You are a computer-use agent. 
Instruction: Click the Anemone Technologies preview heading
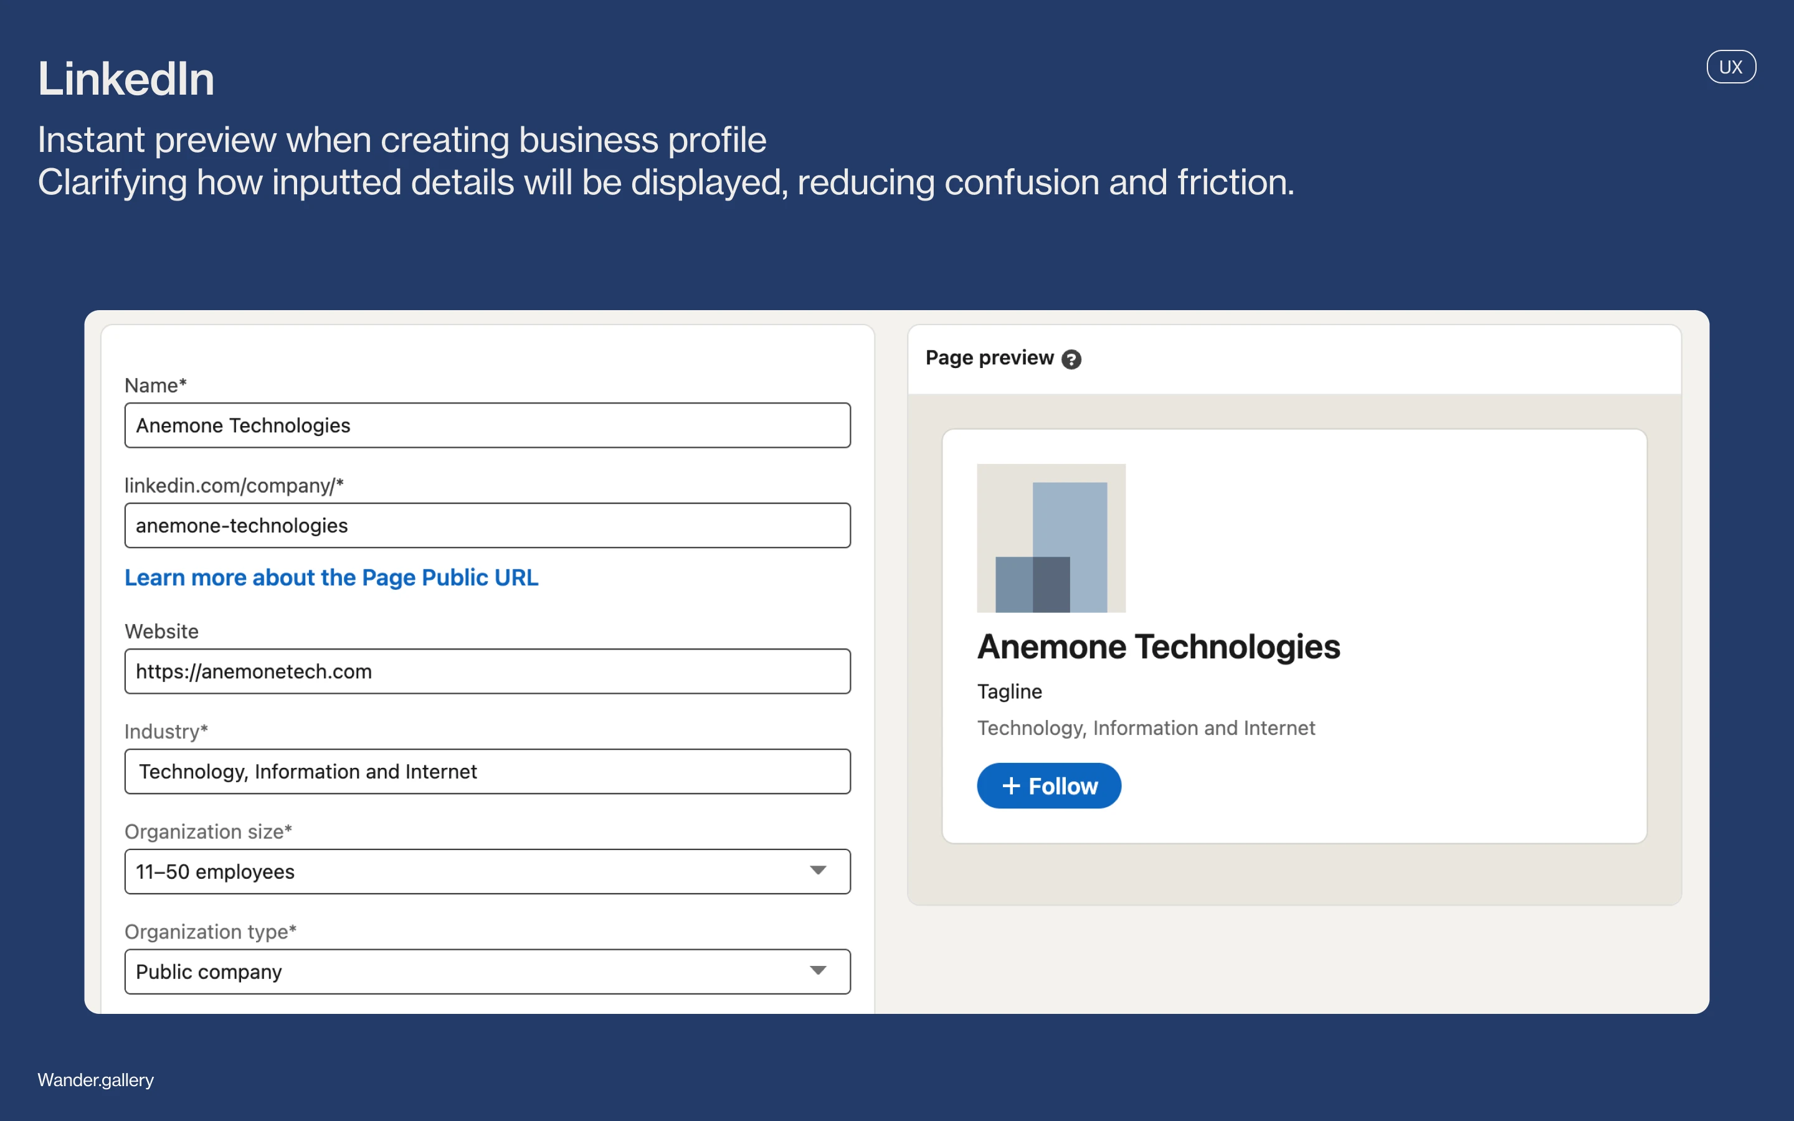click(x=1158, y=647)
